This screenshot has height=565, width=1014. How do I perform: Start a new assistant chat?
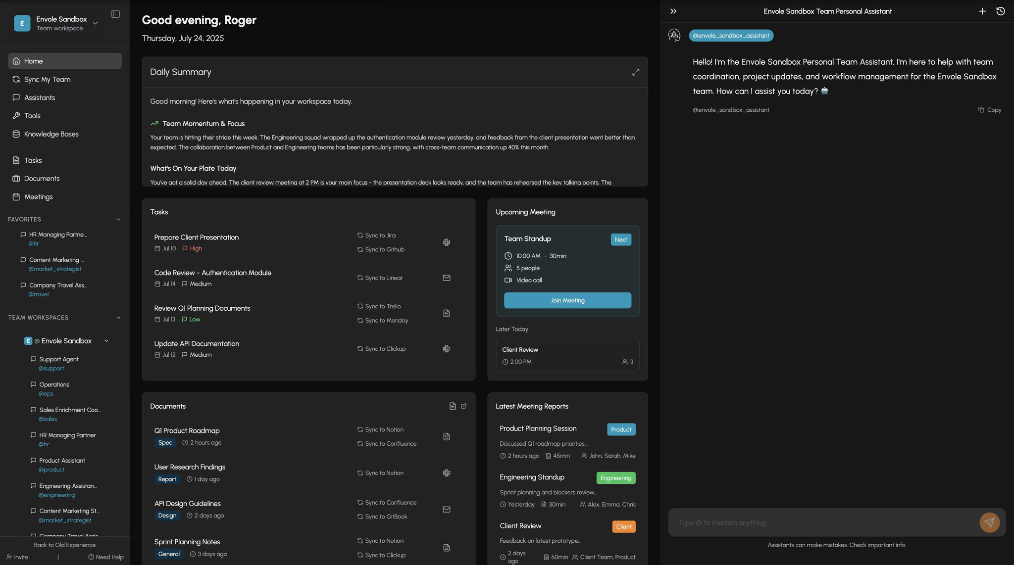pos(982,11)
